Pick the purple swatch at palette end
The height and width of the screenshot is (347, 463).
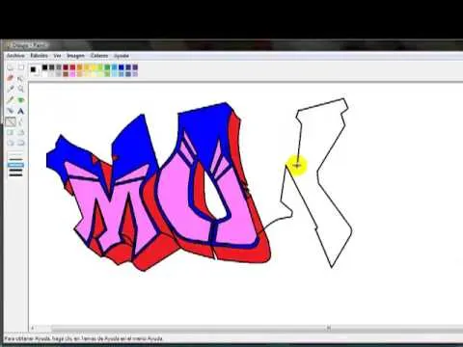point(135,67)
